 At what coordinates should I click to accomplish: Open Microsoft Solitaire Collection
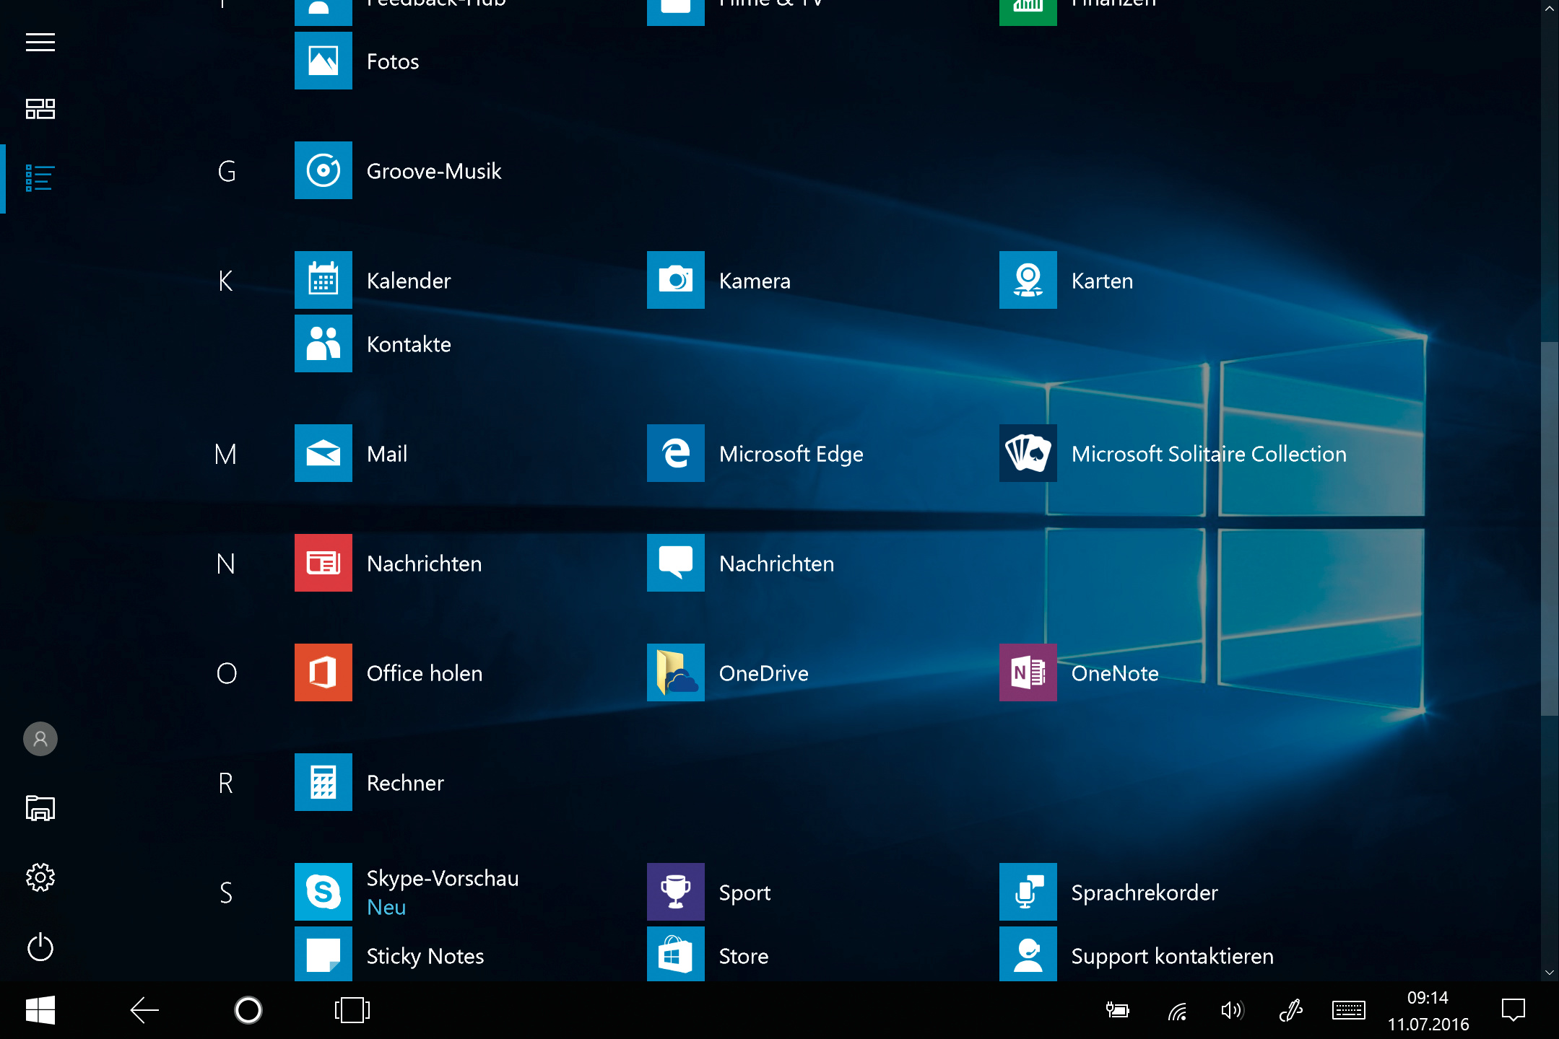(1028, 453)
